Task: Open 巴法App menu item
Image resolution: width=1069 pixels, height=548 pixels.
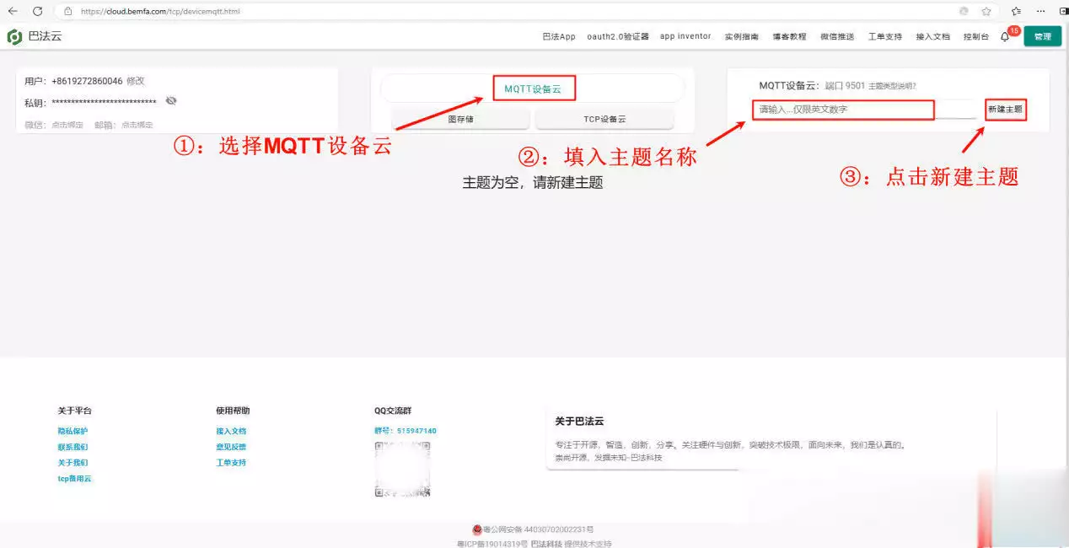Action: tap(559, 36)
